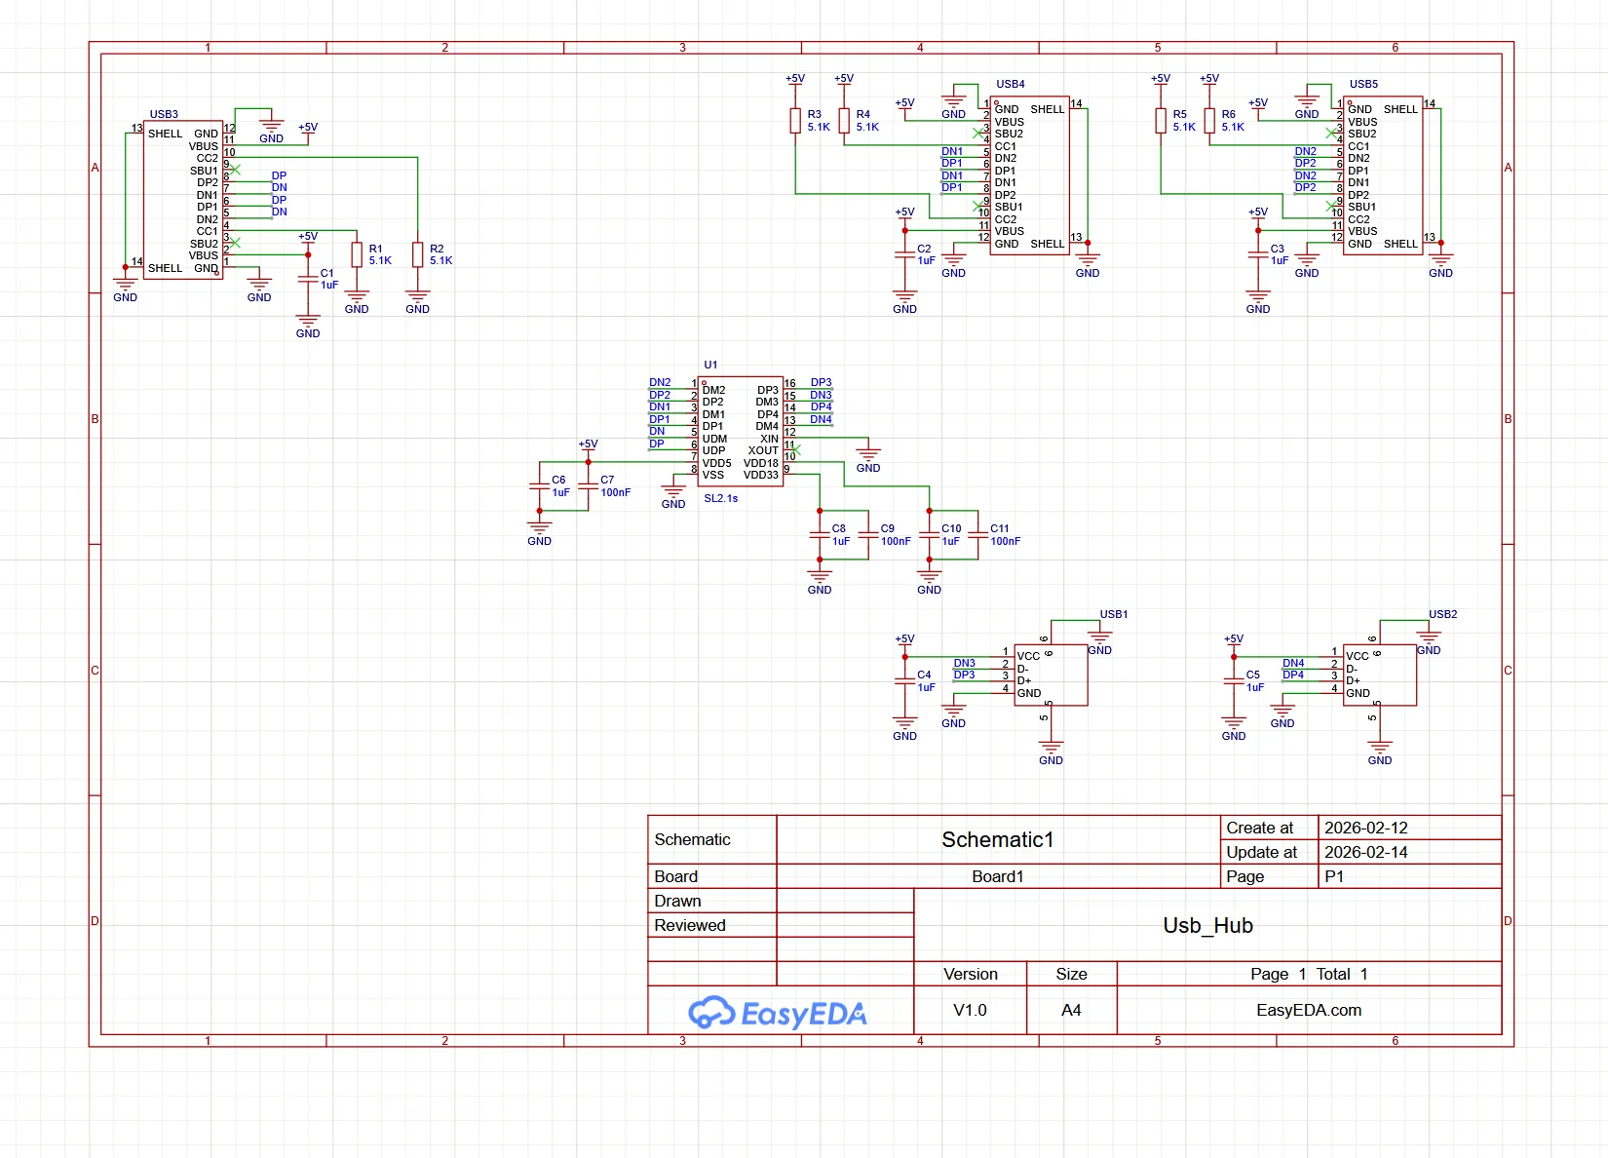Click the P1 page value
The image size is (1608, 1158).
click(x=1334, y=876)
